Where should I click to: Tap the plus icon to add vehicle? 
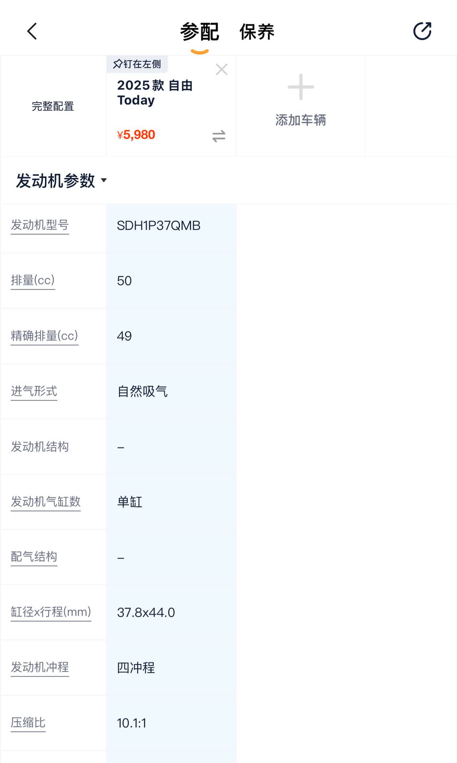click(x=301, y=87)
